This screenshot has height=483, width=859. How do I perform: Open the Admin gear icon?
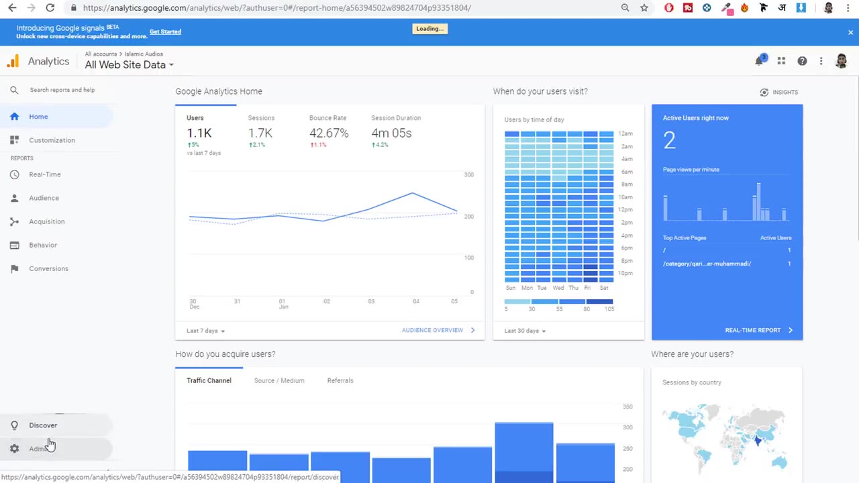click(14, 449)
